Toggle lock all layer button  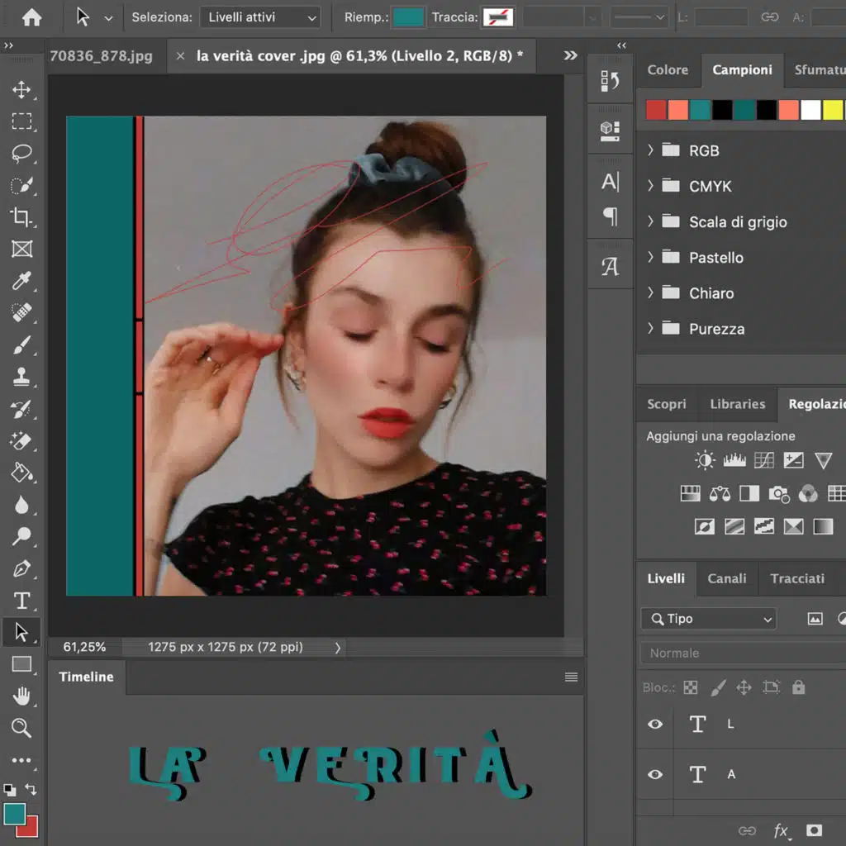coord(798,687)
